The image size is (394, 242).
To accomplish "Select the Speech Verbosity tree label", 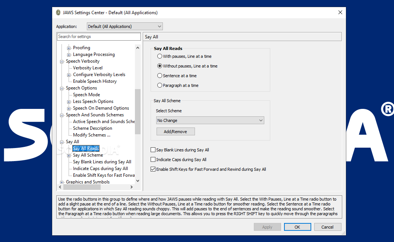I will tap(83, 61).
